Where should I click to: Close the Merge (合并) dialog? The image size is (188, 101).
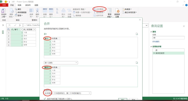click(x=140, y=20)
